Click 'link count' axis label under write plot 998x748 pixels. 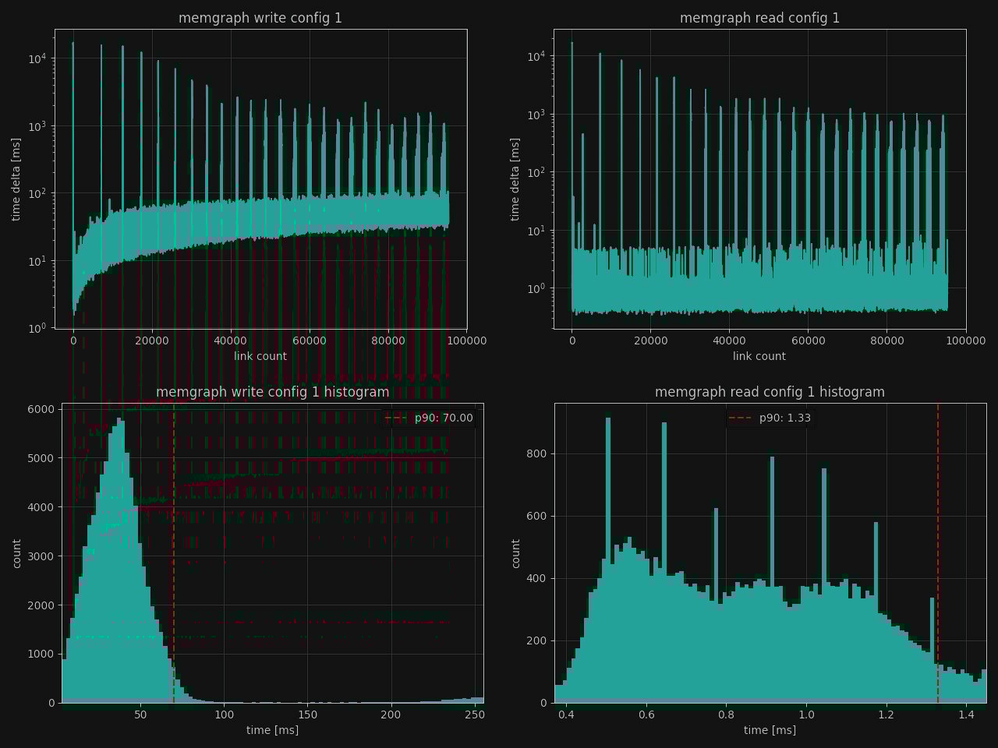pyautogui.click(x=260, y=356)
